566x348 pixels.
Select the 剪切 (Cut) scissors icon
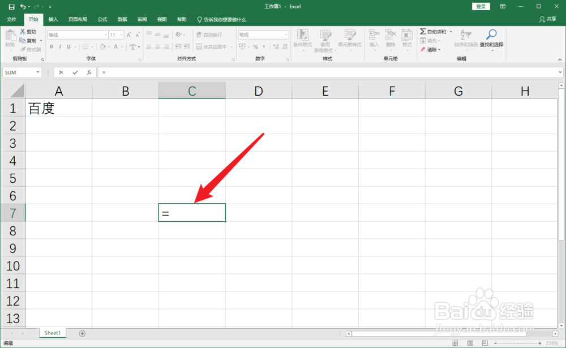pyautogui.click(x=23, y=32)
